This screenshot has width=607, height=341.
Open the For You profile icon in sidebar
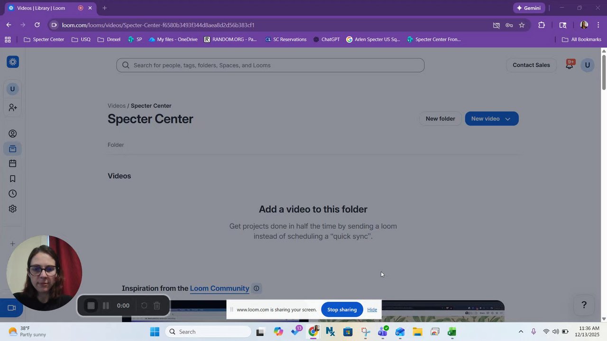pyautogui.click(x=13, y=134)
